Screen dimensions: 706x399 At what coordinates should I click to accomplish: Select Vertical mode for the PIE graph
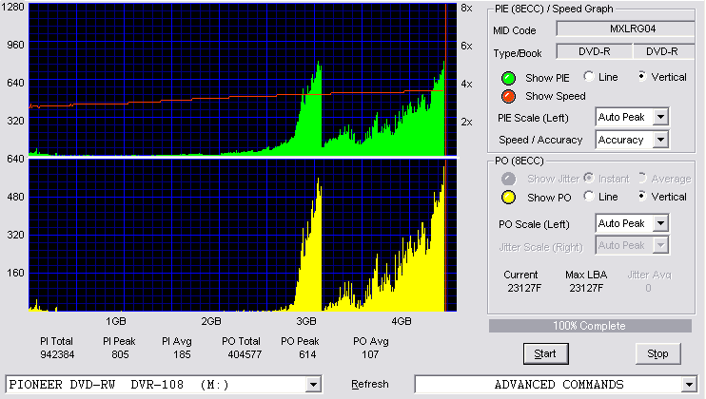642,76
